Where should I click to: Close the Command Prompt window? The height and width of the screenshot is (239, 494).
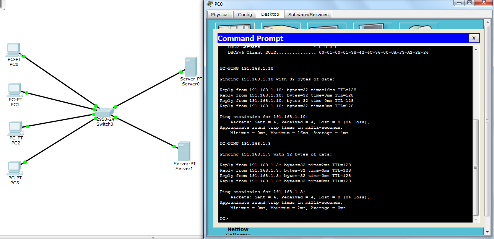[x=474, y=38]
